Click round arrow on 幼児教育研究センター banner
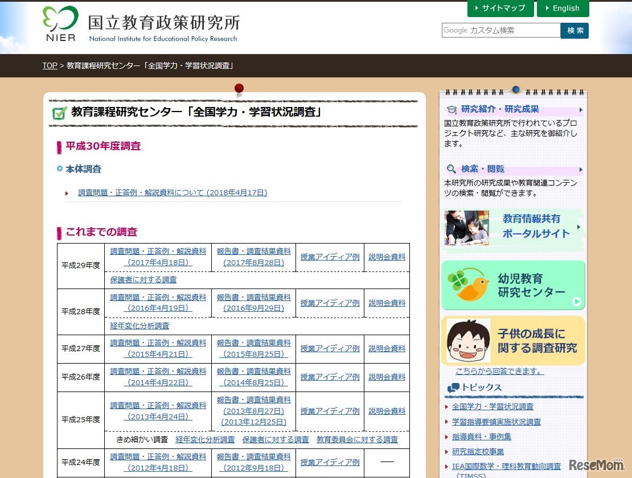This screenshot has width=632, height=478. tap(577, 302)
